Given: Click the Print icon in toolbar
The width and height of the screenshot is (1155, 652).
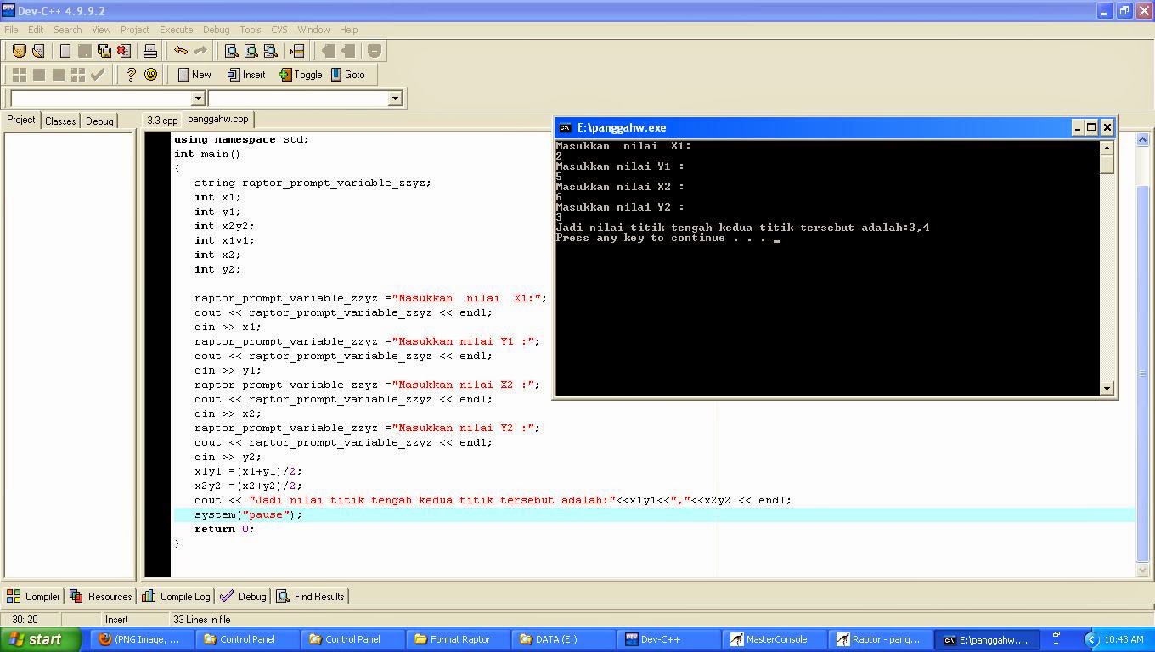Looking at the screenshot, I should 150,51.
